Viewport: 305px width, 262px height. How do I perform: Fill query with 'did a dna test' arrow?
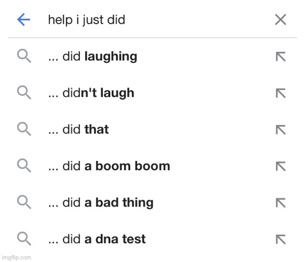281,239
